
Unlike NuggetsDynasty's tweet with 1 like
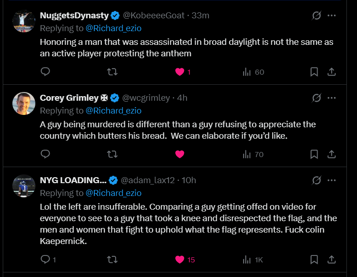(180, 72)
